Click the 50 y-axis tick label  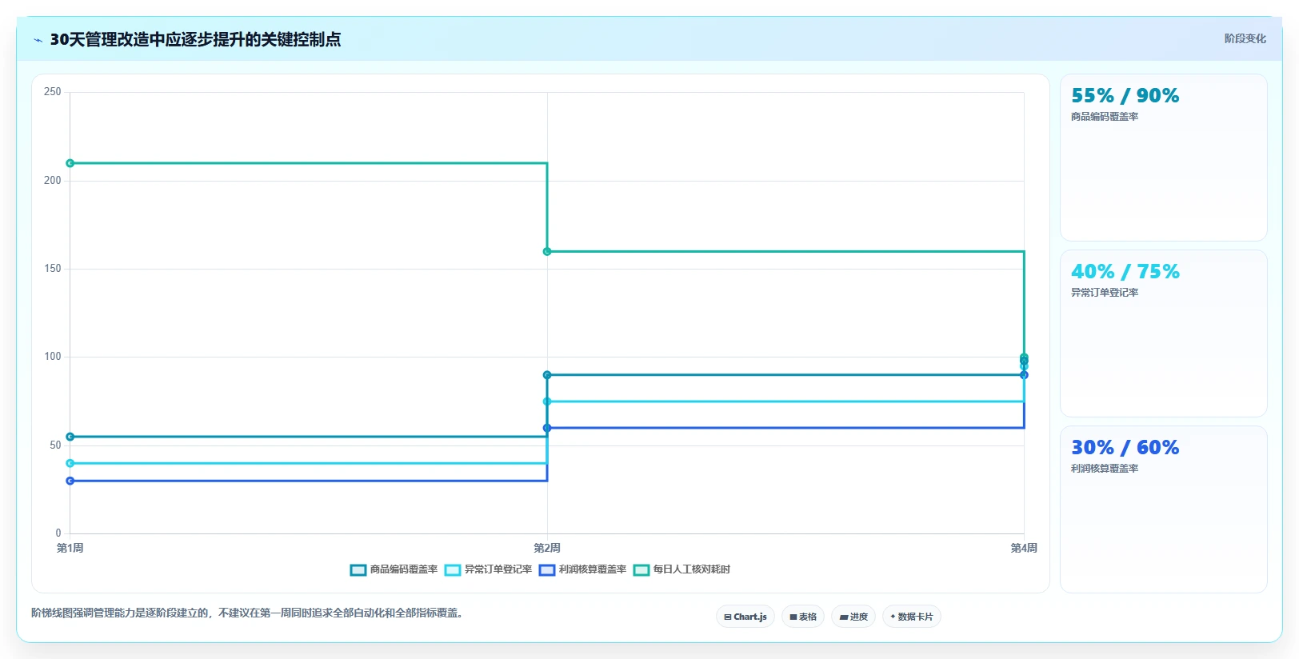click(55, 445)
